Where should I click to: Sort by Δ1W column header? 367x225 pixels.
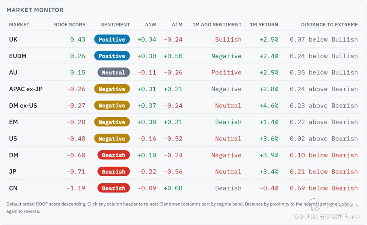pyautogui.click(x=151, y=25)
